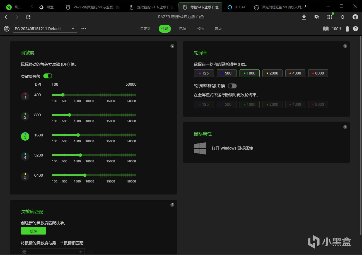The image size is (362, 255).
Task: Click the help question mark beside the battery
Action: pyautogui.click(x=356, y=29)
